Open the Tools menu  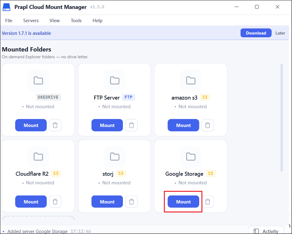[x=76, y=21]
